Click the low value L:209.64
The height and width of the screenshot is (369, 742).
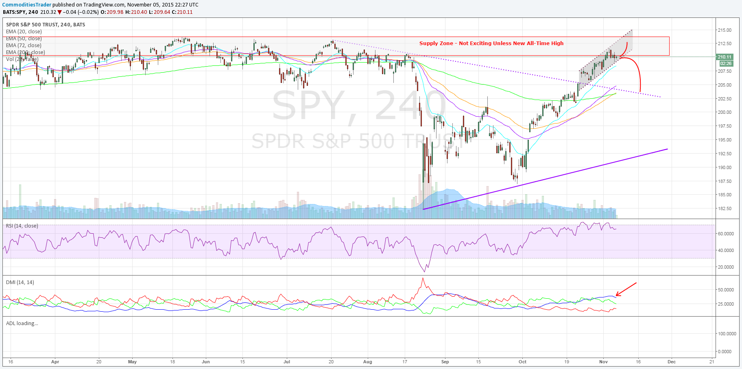point(159,12)
